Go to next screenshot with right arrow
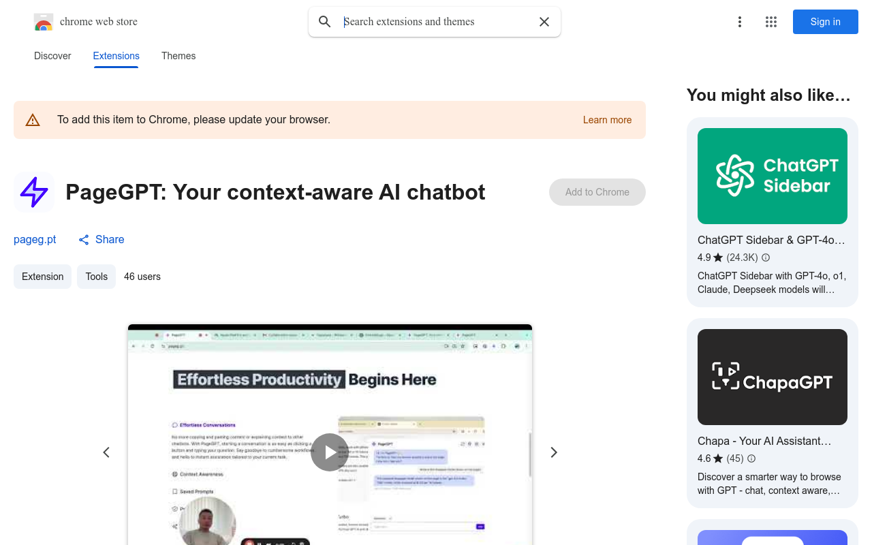Screen dimensions: 872x545 554,452
